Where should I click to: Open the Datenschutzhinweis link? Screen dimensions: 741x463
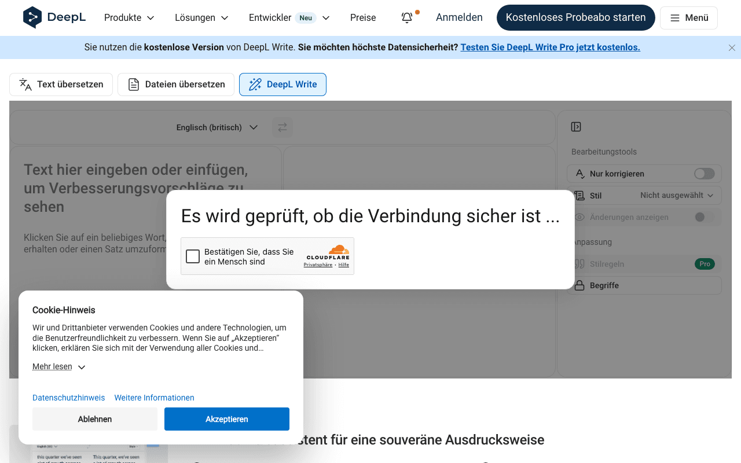tap(69, 398)
